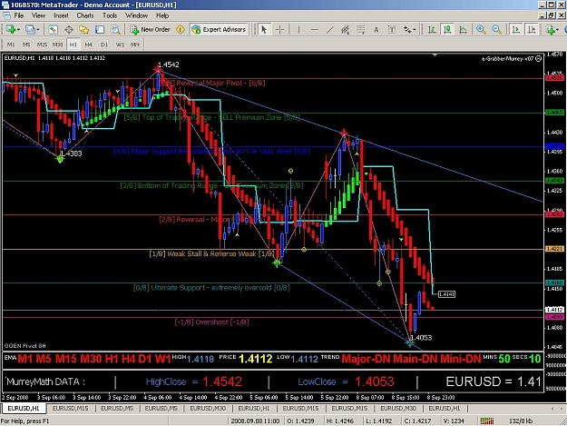Select the text label 'T' tool
This screenshot has width=567, height=426.
click(392, 29)
